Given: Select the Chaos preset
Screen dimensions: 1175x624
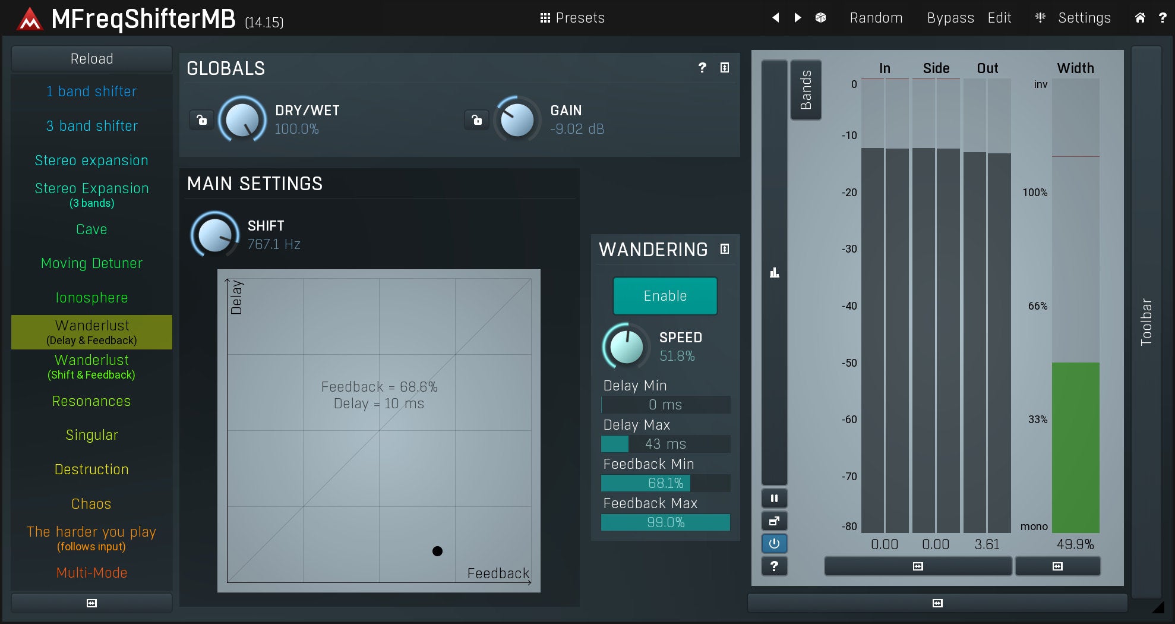Looking at the screenshot, I should pos(91,504).
